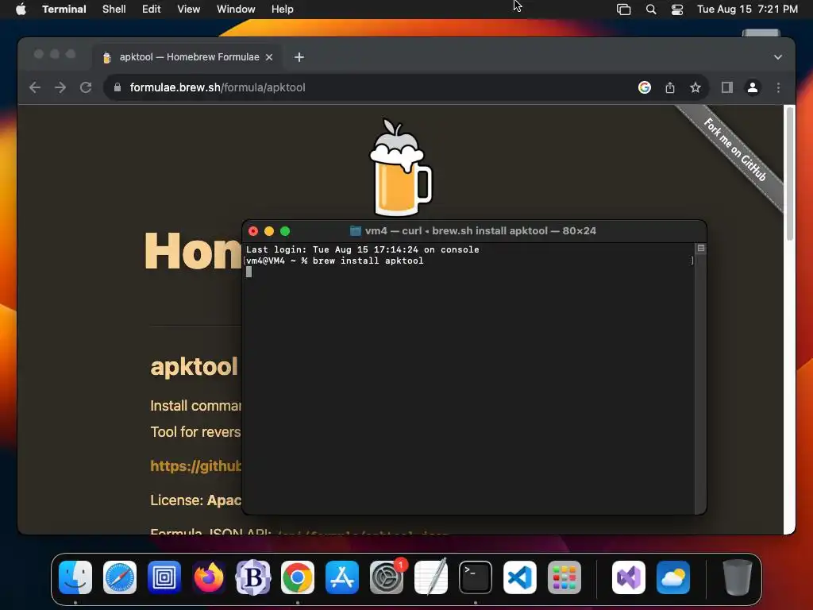Click the Terminal scrollback marker icon
The width and height of the screenshot is (813, 610).
point(701,249)
